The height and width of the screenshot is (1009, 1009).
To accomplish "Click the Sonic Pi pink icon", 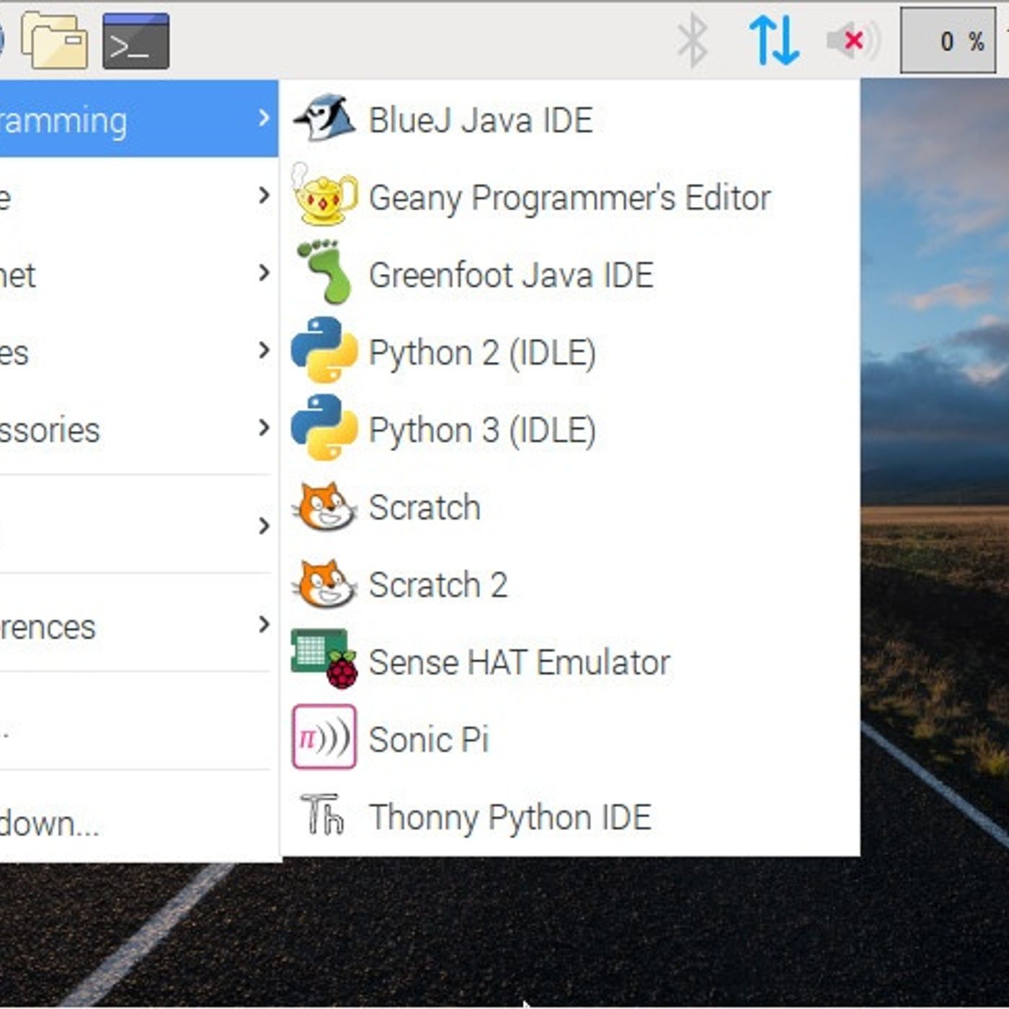I will [x=324, y=737].
